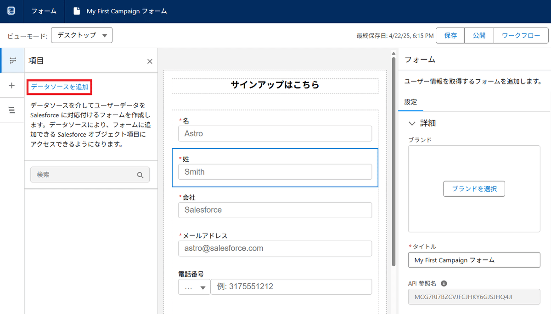Viewport: 551px width, 314px height.
Task: Click the ブランド label in details
Action: click(x=420, y=140)
